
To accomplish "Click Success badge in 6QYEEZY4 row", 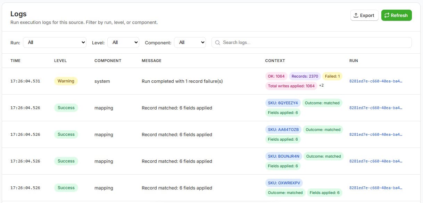I will coord(66,108).
